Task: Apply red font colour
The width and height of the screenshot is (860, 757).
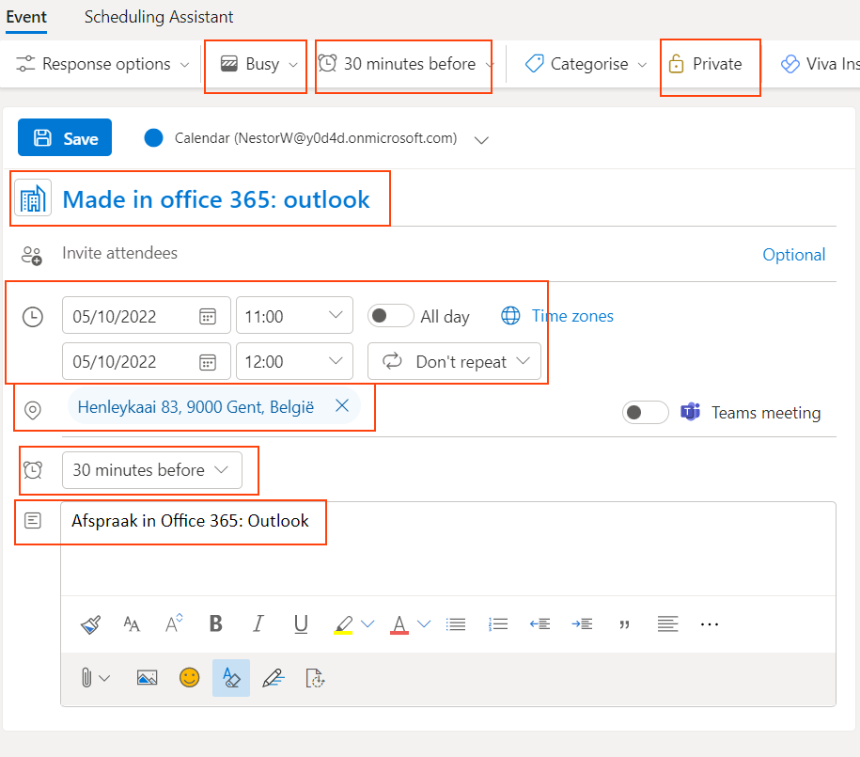Action: point(399,624)
